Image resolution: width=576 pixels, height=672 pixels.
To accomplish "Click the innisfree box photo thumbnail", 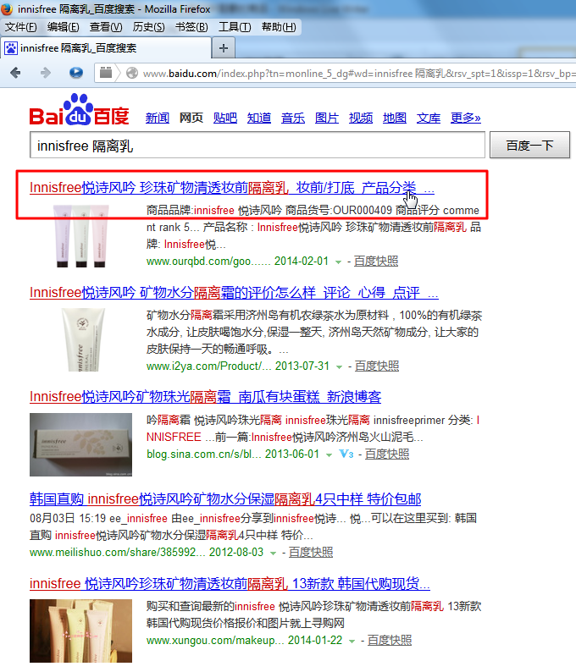I will click(81, 444).
